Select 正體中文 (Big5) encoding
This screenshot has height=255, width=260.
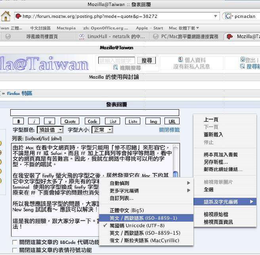tap(146, 211)
